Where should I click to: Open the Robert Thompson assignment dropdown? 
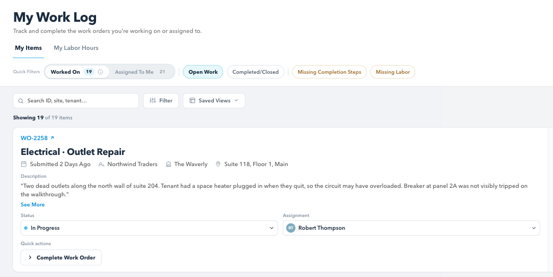click(411, 228)
